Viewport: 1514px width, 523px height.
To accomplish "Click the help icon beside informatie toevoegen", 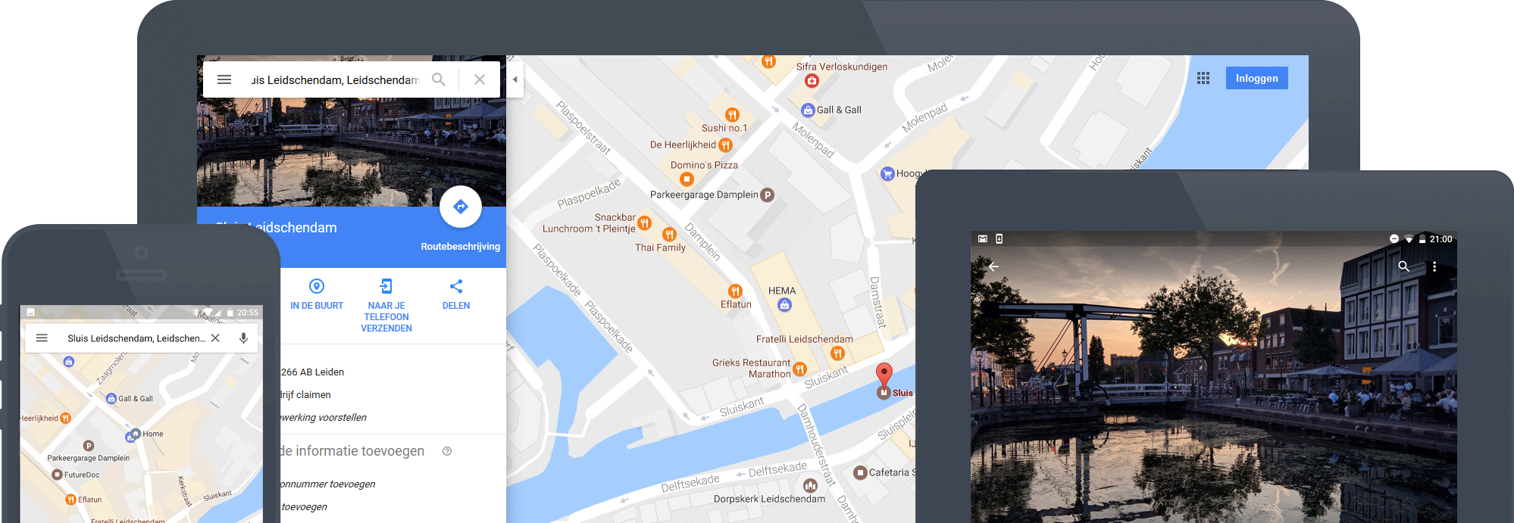I will [x=447, y=451].
